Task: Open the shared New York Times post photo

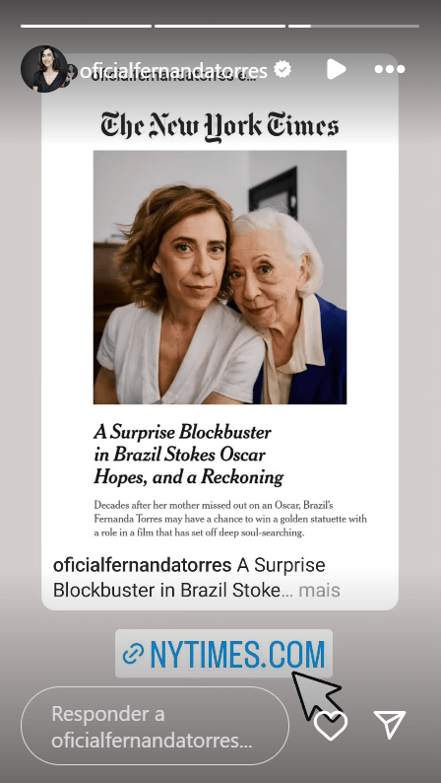Action: 220,277
